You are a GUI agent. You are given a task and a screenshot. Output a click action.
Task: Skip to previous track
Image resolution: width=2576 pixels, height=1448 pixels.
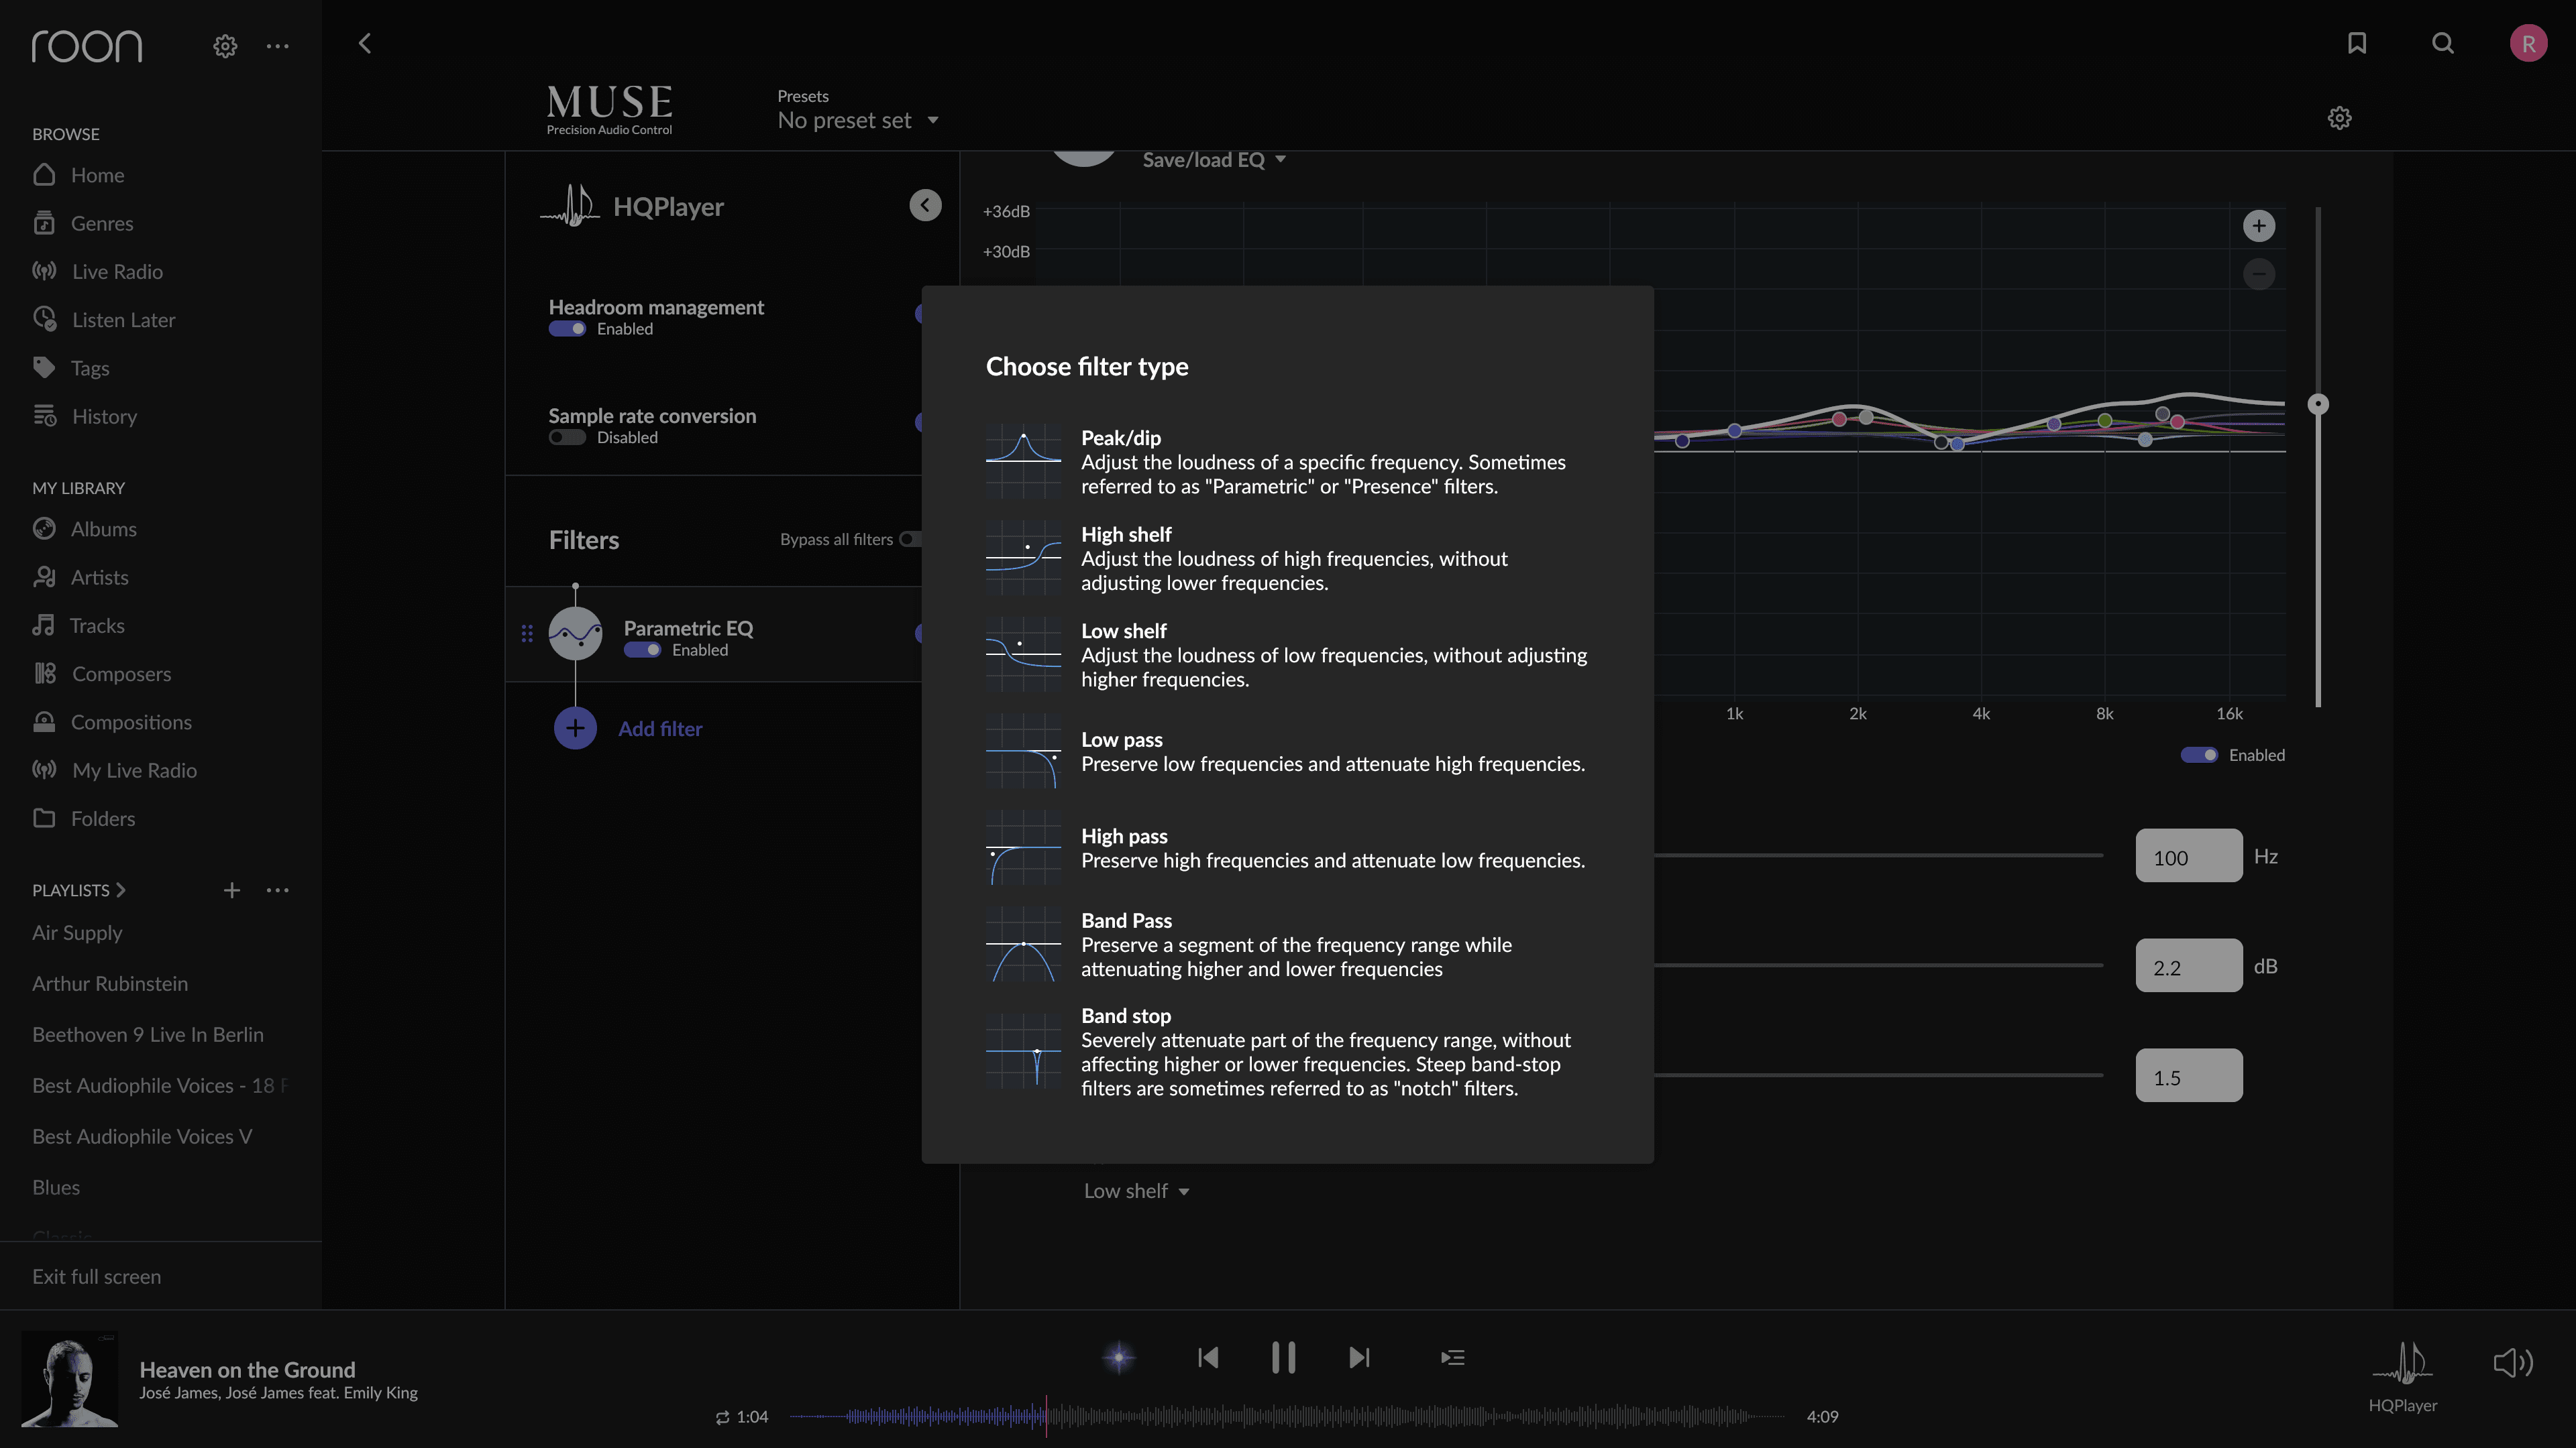1208,1357
